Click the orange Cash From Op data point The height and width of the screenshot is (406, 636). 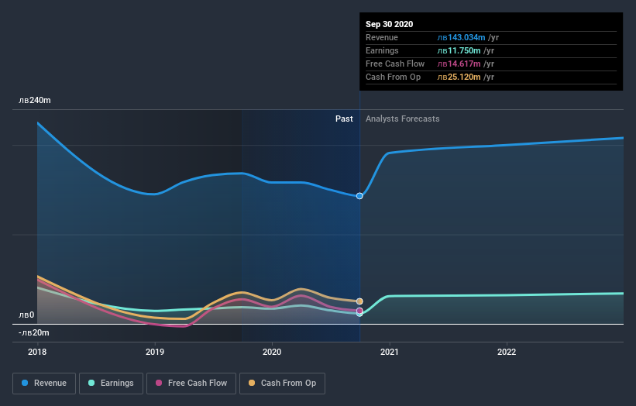point(359,301)
